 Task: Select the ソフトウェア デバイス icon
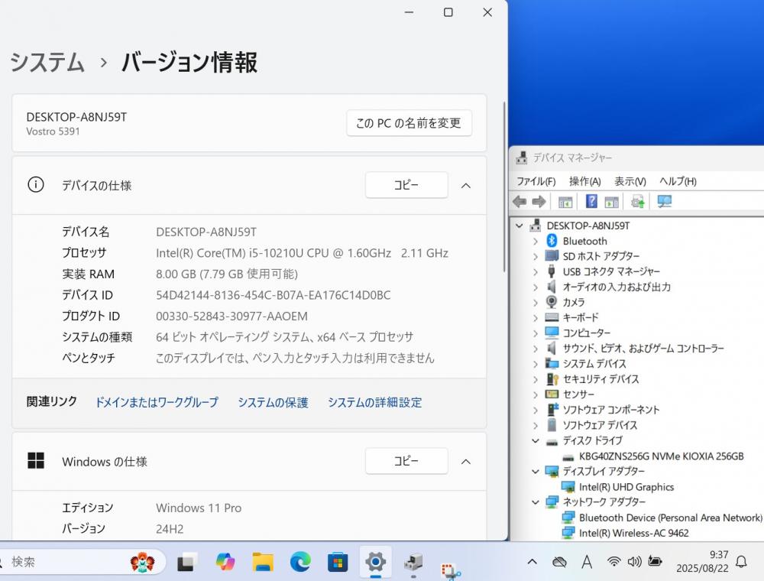point(552,424)
